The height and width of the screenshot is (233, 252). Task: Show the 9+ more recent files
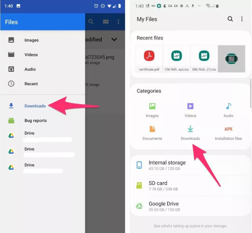pyautogui.click(x=231, y=59)
